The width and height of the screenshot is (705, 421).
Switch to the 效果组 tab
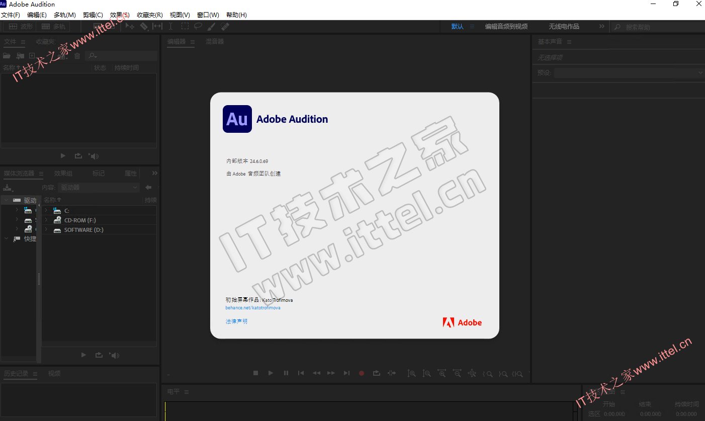coord(63,173)
